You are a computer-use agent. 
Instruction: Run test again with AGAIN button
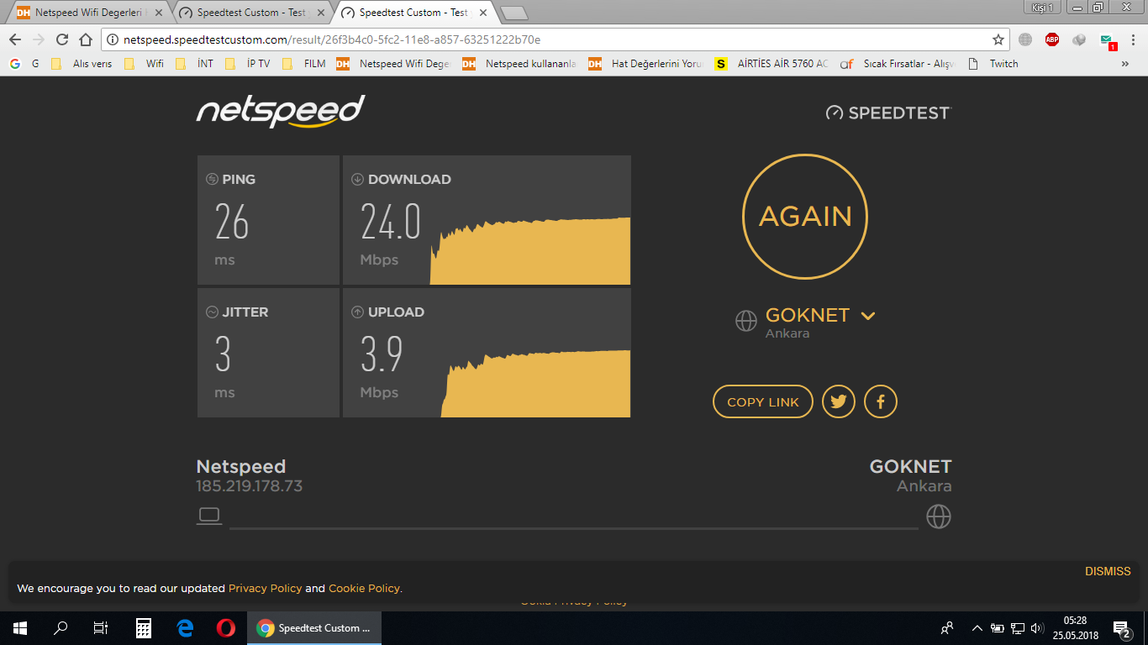pyautogui.click(x=805, y=217)
